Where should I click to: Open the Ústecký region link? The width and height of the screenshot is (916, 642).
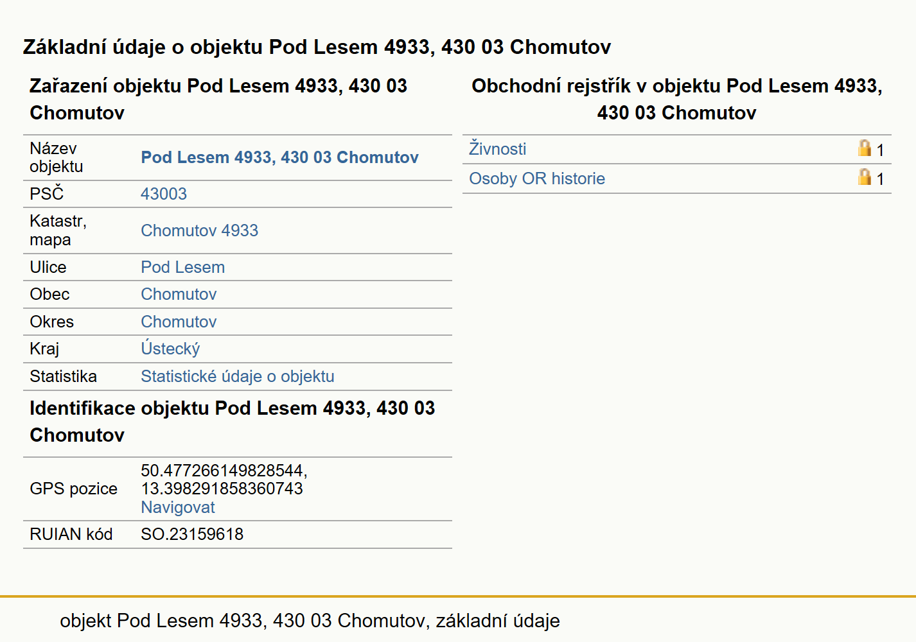[x=170, y=349]
